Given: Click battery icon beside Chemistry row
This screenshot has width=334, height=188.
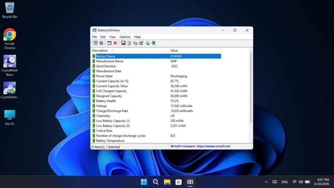Looking at the screenshot, I should coord(94,116).
